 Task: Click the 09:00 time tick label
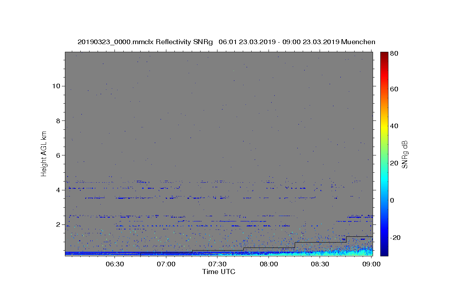[371, 264]
